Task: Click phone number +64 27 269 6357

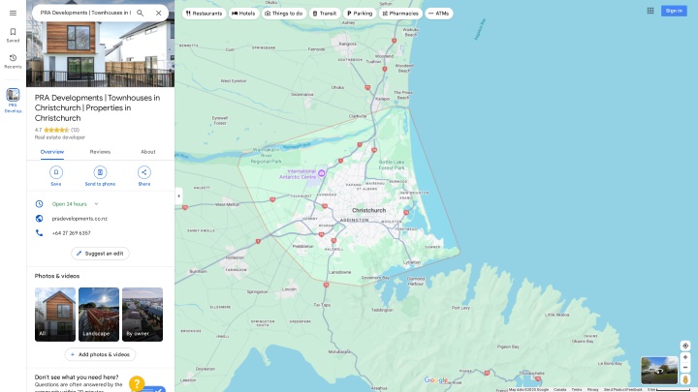Action: coord(71,233)
